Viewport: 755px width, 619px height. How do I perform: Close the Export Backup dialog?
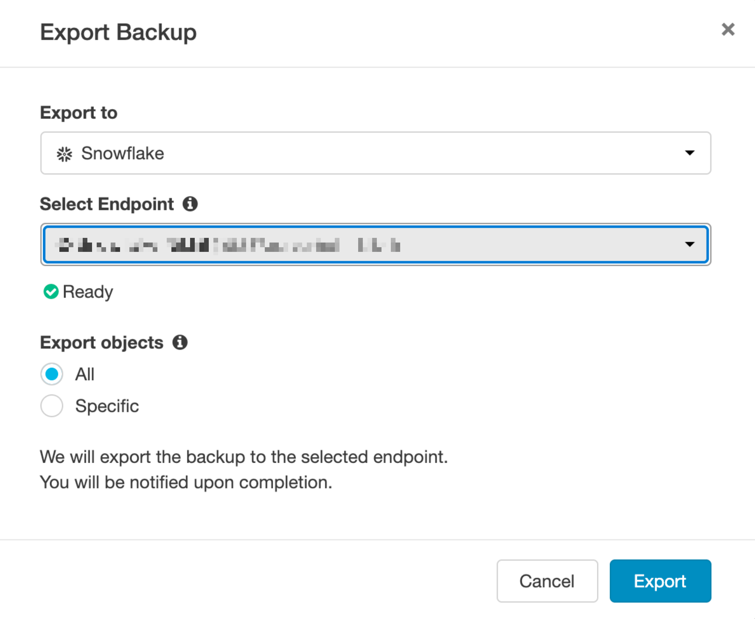point(728,29)
